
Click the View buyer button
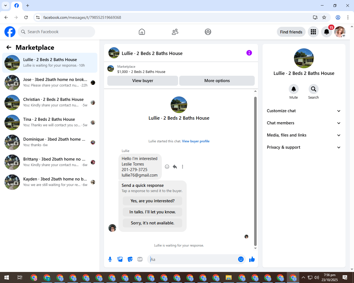coord(143,81)
